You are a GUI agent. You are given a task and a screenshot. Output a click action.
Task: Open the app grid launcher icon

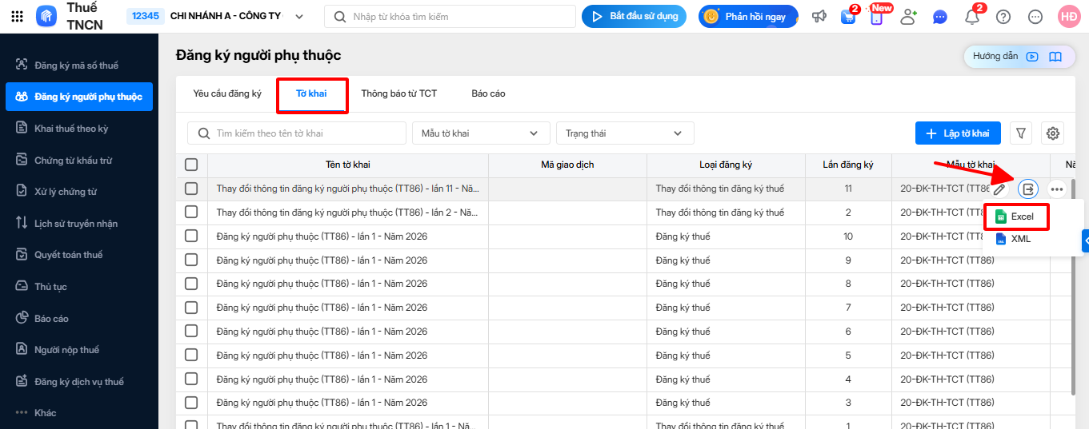(17, 17)
